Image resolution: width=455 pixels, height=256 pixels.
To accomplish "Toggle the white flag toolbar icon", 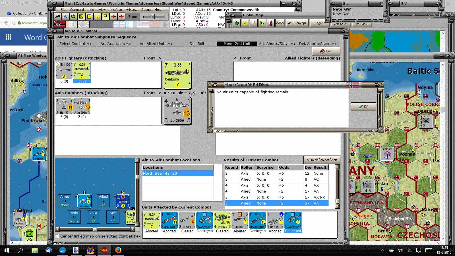I will (105, 16).
